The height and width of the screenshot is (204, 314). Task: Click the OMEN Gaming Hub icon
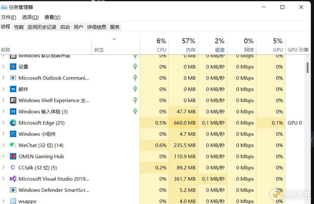[13, 156]
